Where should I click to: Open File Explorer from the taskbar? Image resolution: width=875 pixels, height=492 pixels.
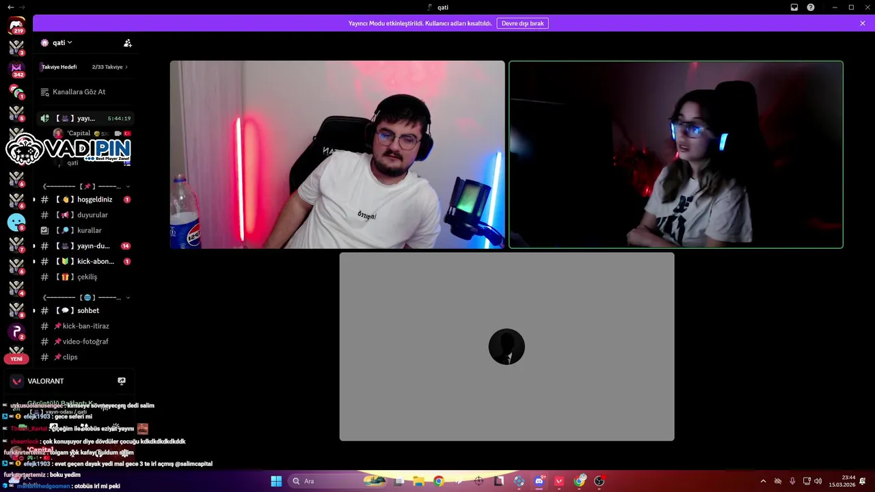point(418,481)
